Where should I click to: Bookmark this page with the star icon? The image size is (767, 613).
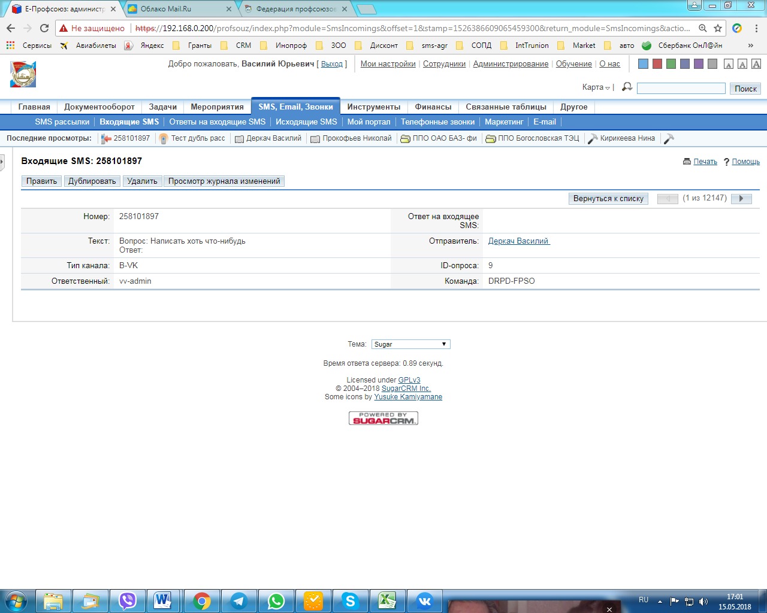coord(718,28)
